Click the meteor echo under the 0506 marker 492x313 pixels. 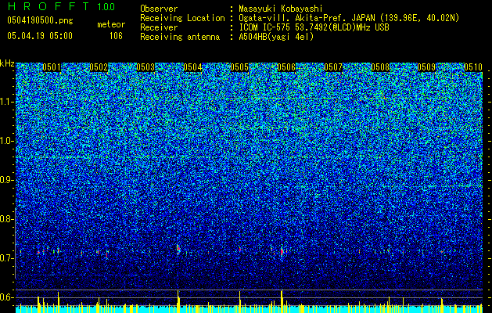tap(282, 251)
